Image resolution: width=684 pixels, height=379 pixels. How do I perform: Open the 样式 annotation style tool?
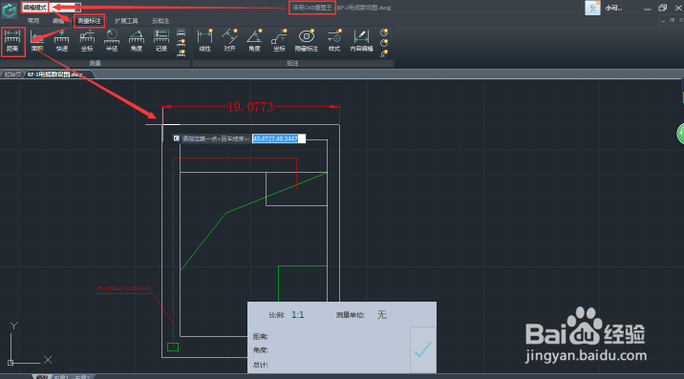coord(334,41)
